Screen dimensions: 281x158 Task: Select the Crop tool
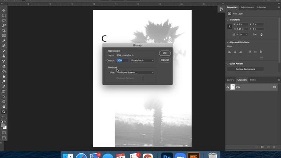click(x=4, y=31)
